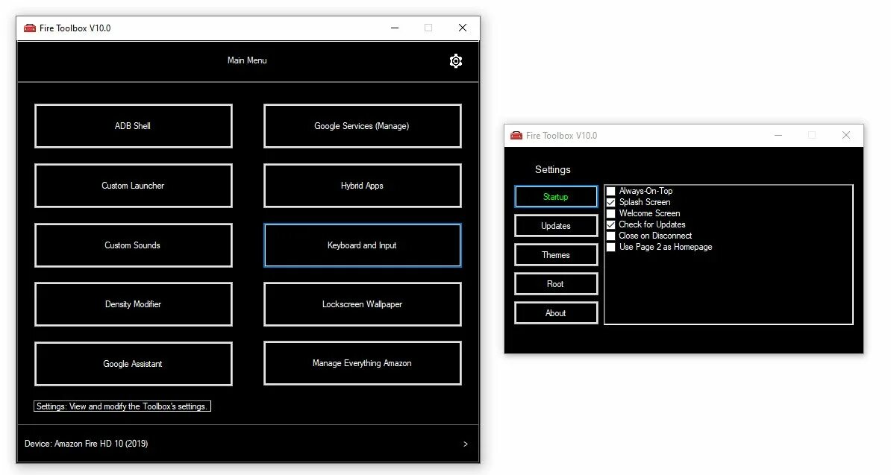Open the ADB Shell tool
This screenshot has height=475, width=891.
click(134, 126)
